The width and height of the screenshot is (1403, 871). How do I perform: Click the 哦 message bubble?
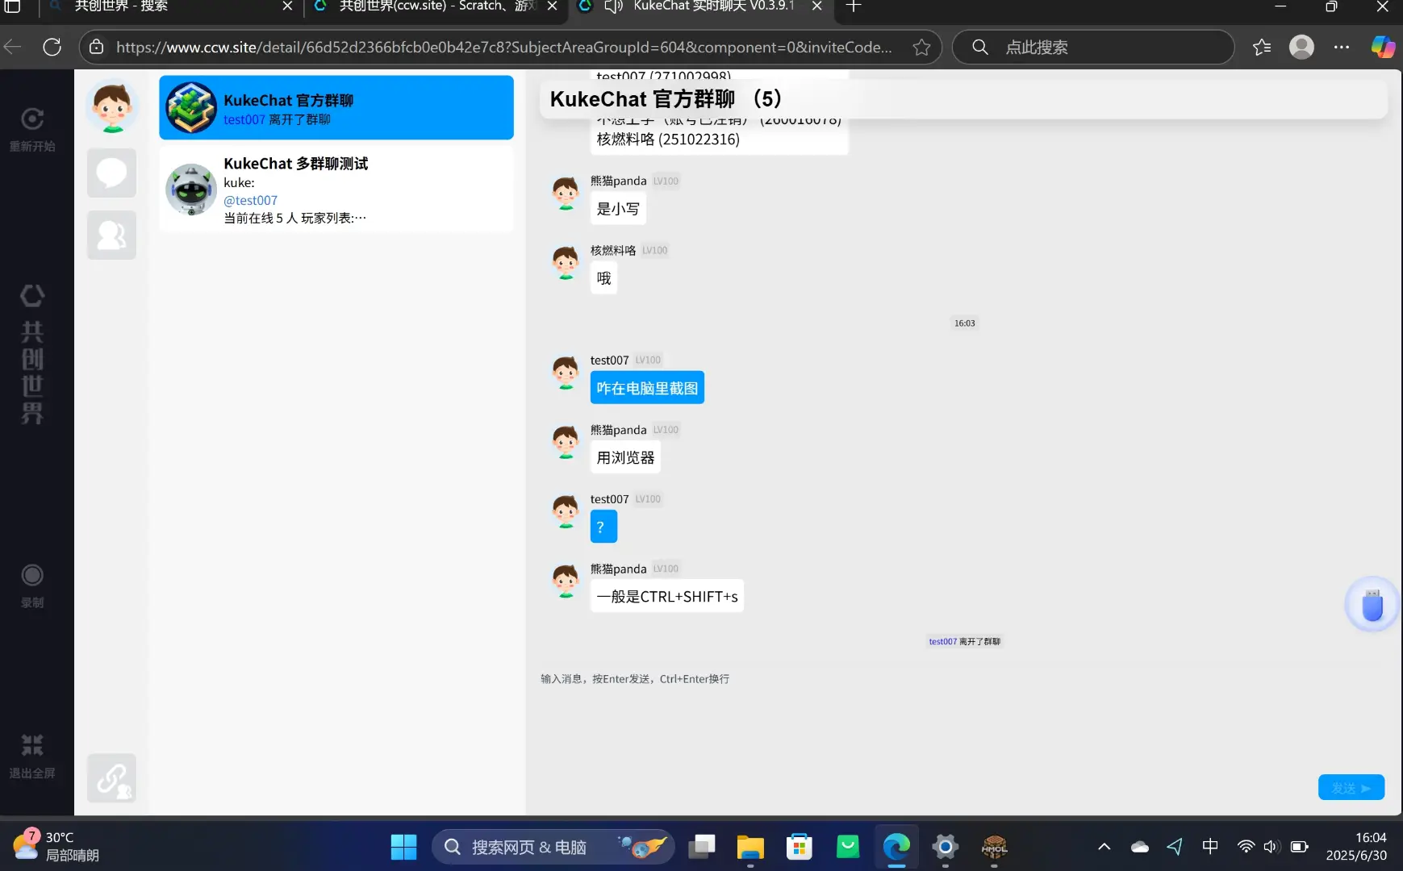pyautogui.click(x=603, y=278)
